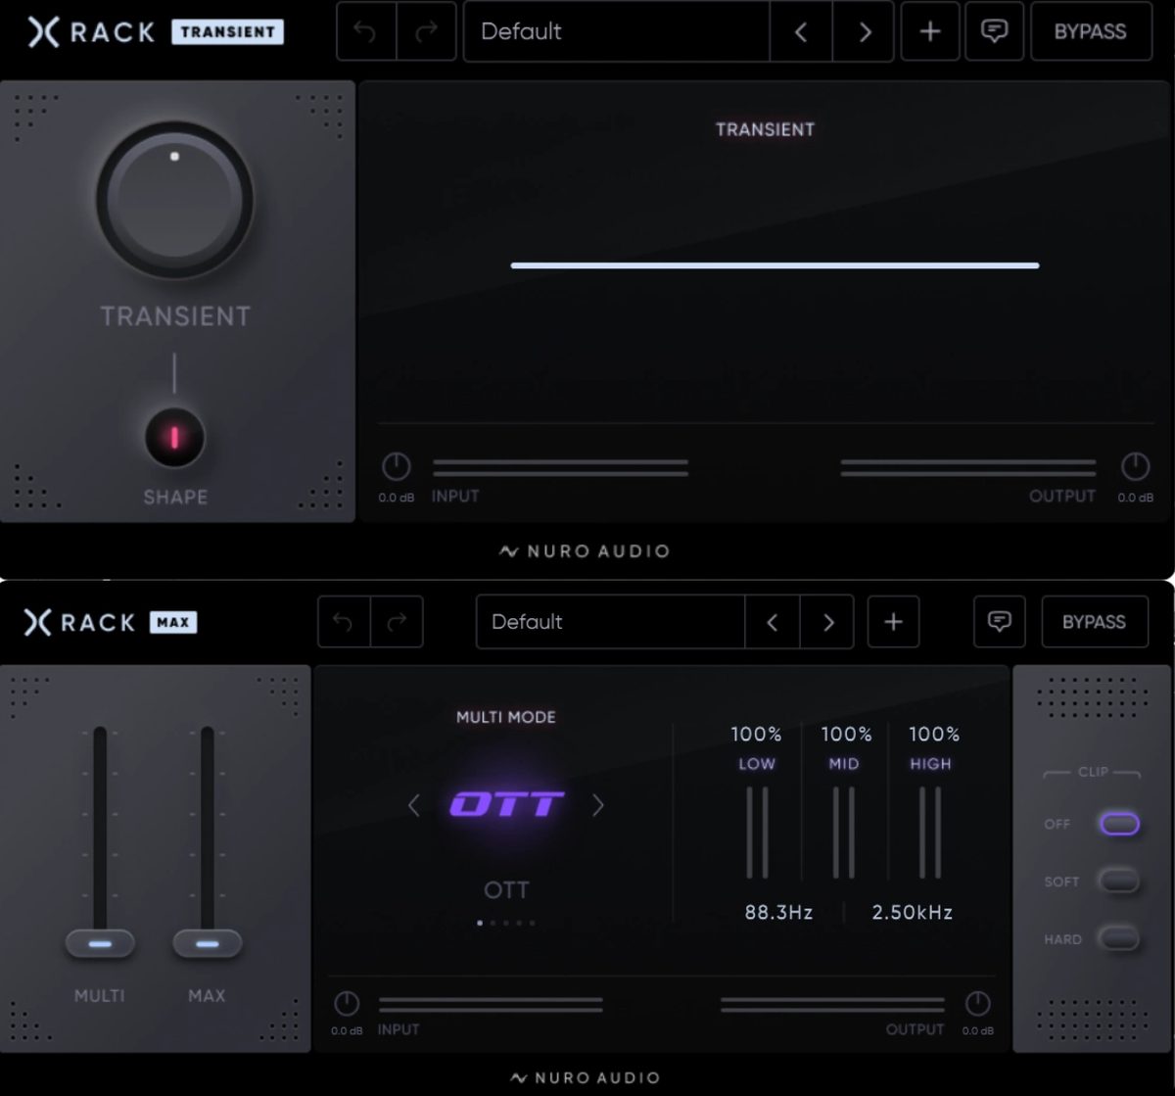Click the Max output level meter
Image resolution: width=1175 pixels, height=1096 pixels.
click(x=833, y=1005)
